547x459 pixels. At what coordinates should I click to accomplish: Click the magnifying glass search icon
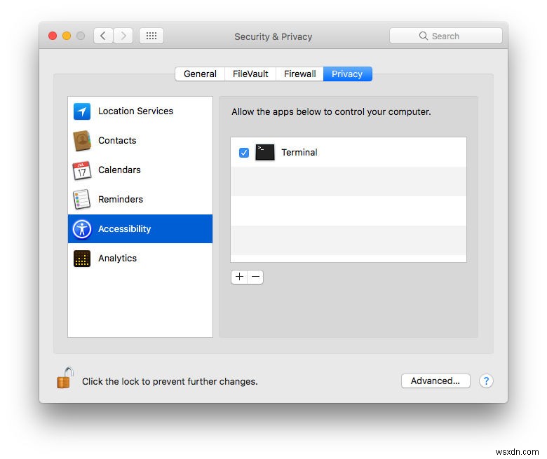coord(423,36)
